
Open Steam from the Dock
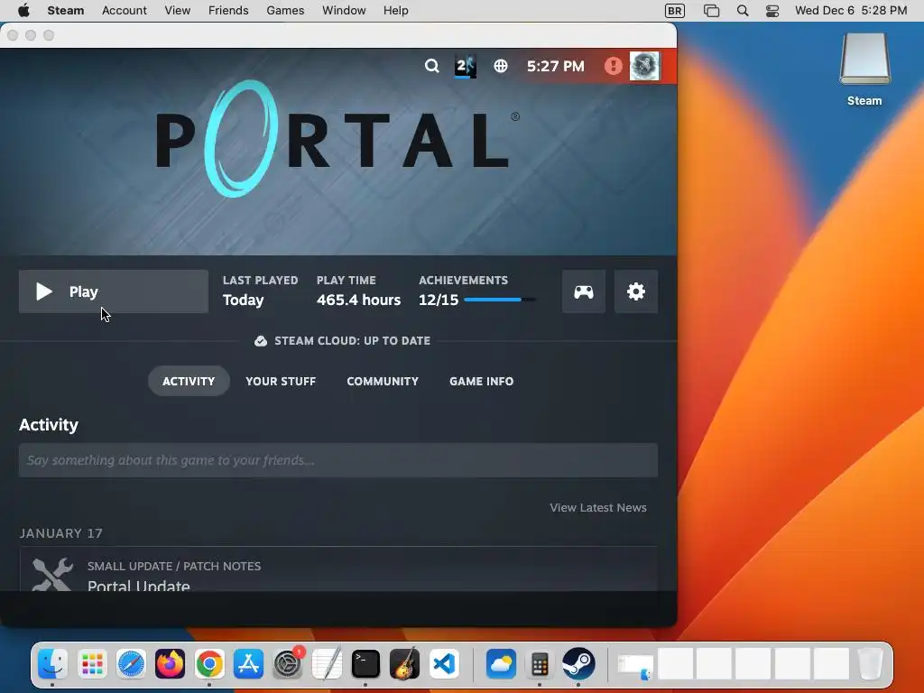tap(578, 664)
